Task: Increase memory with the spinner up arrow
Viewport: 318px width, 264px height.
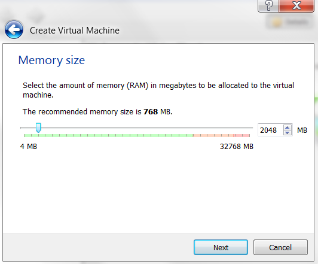Action: click(287, 128)
